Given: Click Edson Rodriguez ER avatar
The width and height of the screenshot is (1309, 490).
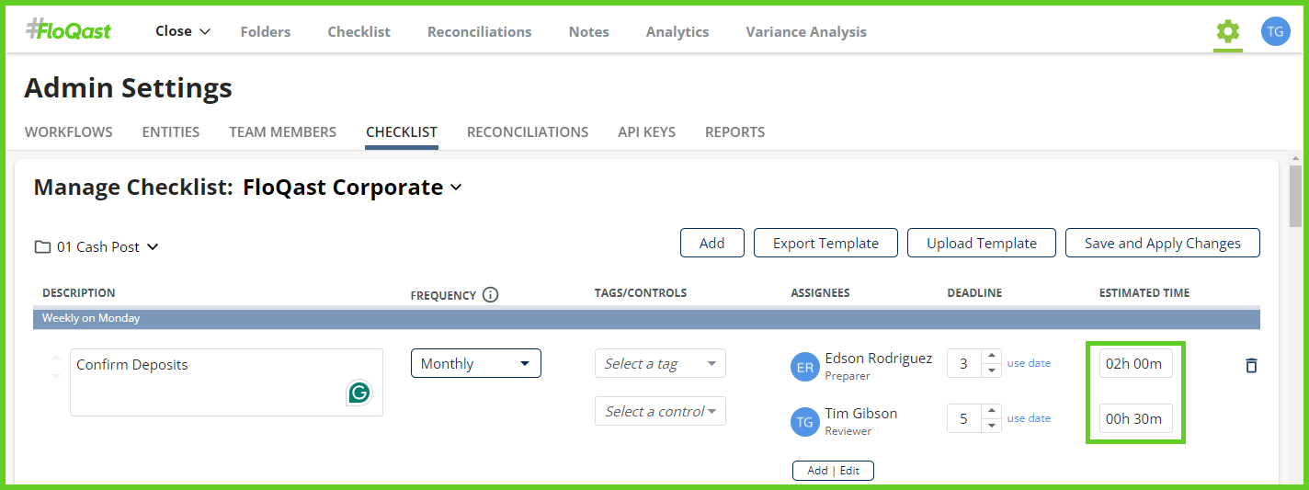Looking at the screenshot, I should (x=804, y=366).
